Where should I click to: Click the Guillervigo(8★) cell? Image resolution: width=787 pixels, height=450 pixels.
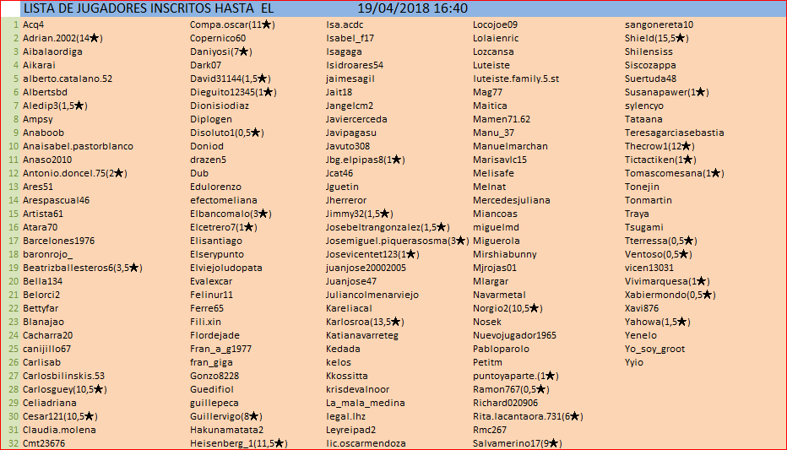tap(225, 416)
